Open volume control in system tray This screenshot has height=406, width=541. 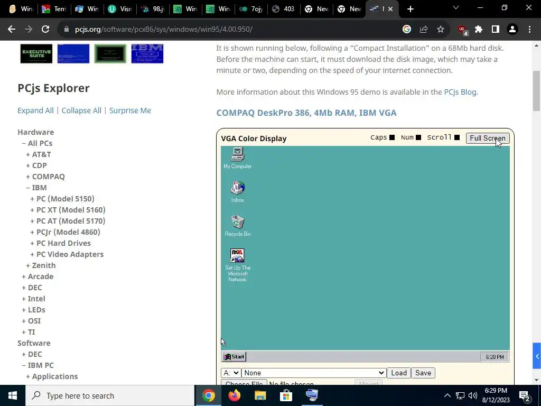point(473,395)
